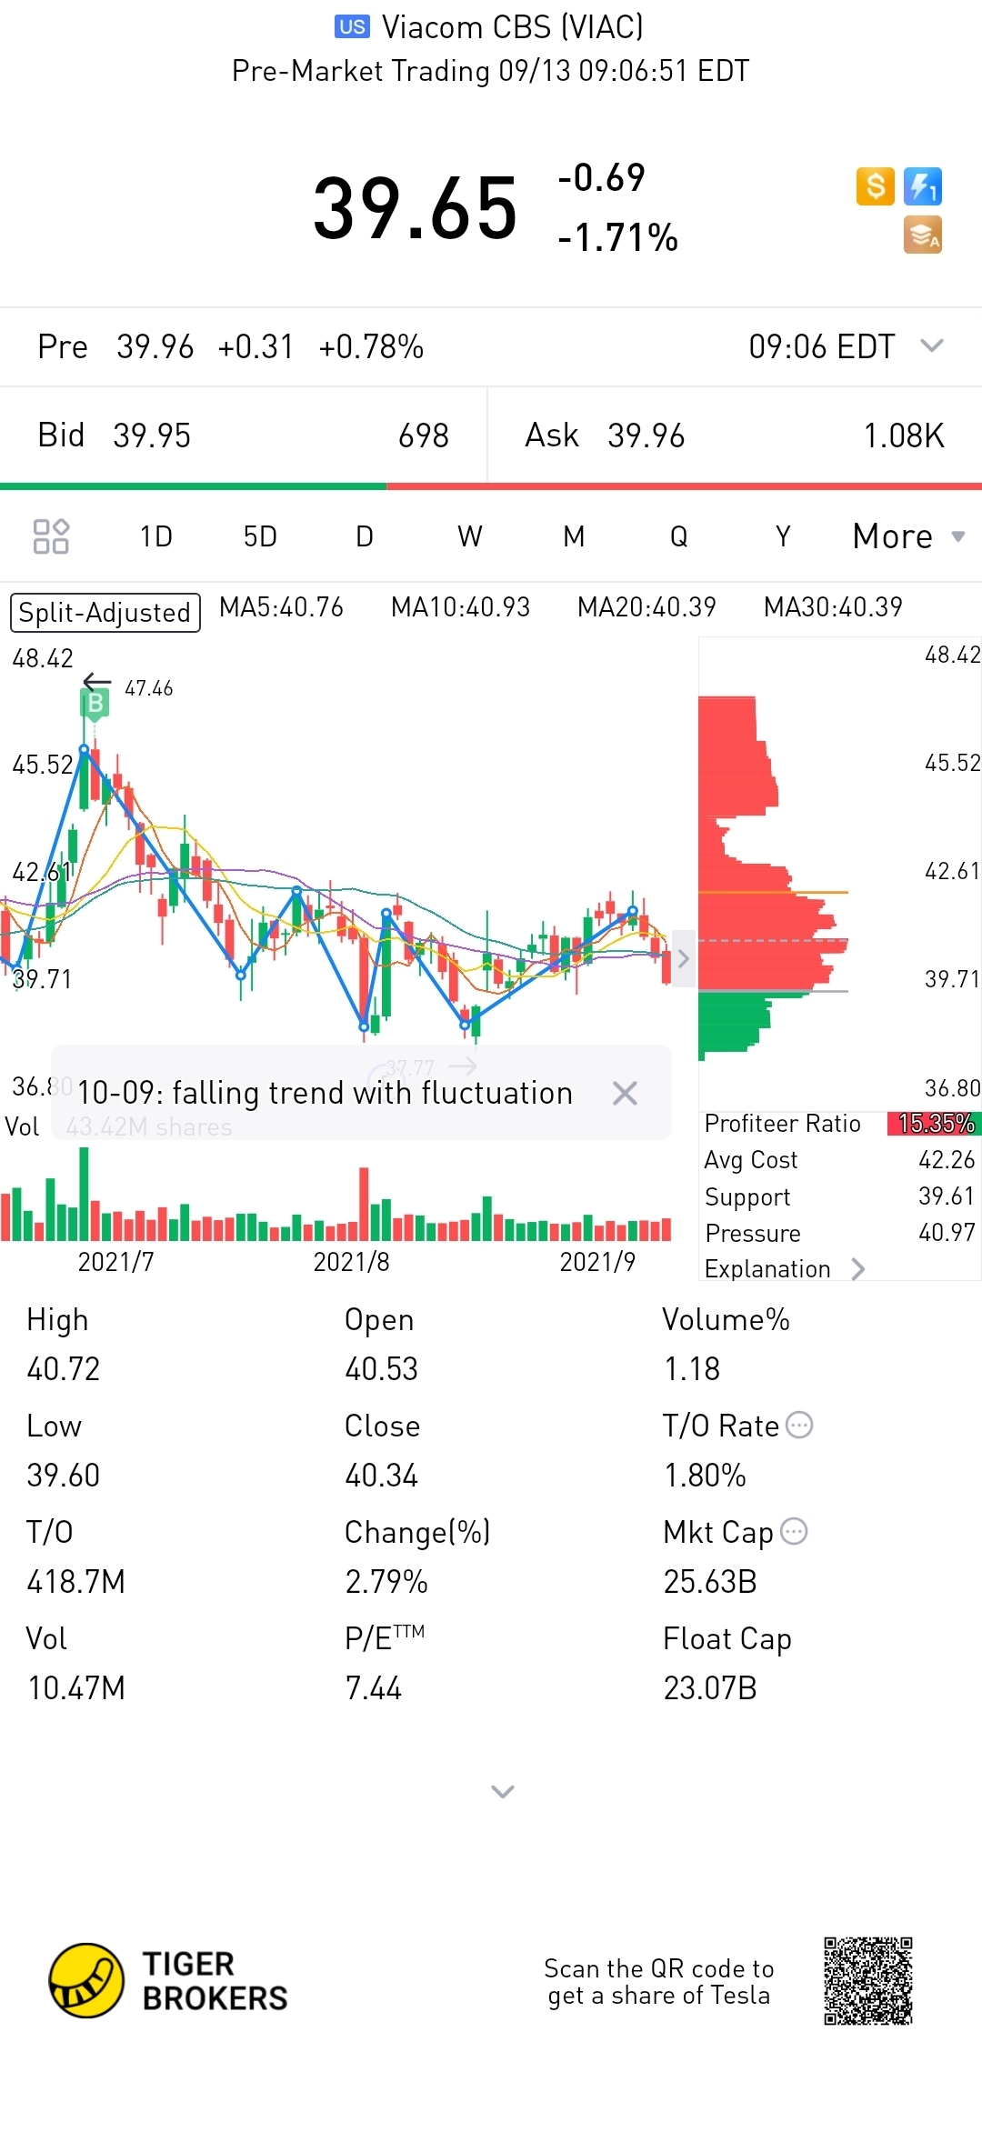Tap the T/O Rate info icon
The image size is (982, 2132).
coord(799,1425)
